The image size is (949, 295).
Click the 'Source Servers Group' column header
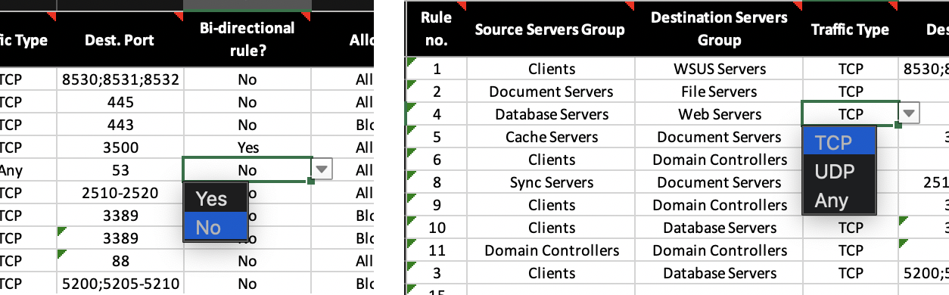550,29
